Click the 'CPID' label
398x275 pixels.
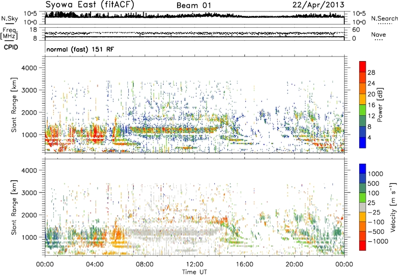[x=11, y=47]
